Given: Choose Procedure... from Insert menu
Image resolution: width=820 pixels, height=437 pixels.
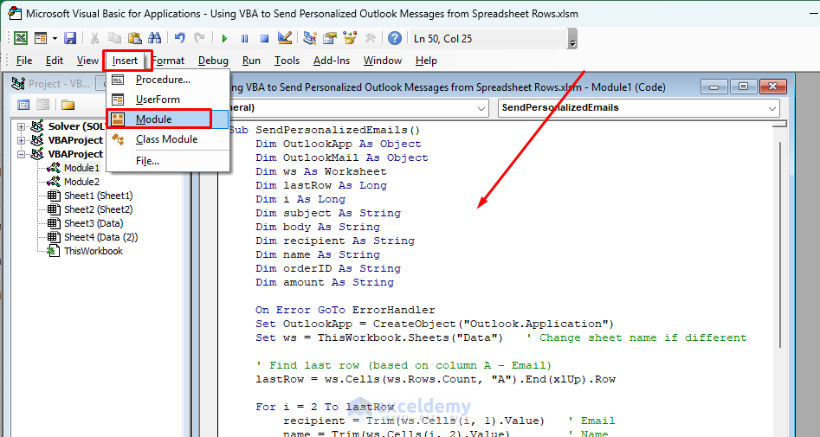Looking at the screenshot, I should [168, 80].
